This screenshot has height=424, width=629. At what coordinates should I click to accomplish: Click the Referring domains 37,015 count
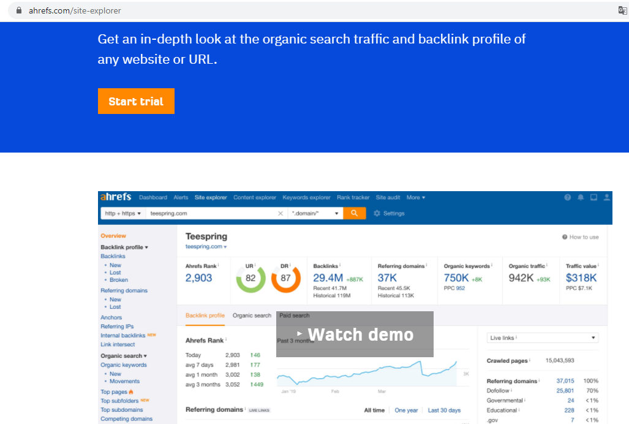[565, 380]
